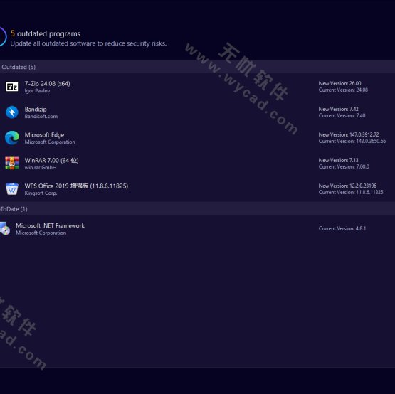This screenshot has height=394, width=395.
Task: Select the WinRAR 7.00 (64) entry name
Action: point(52,160)
